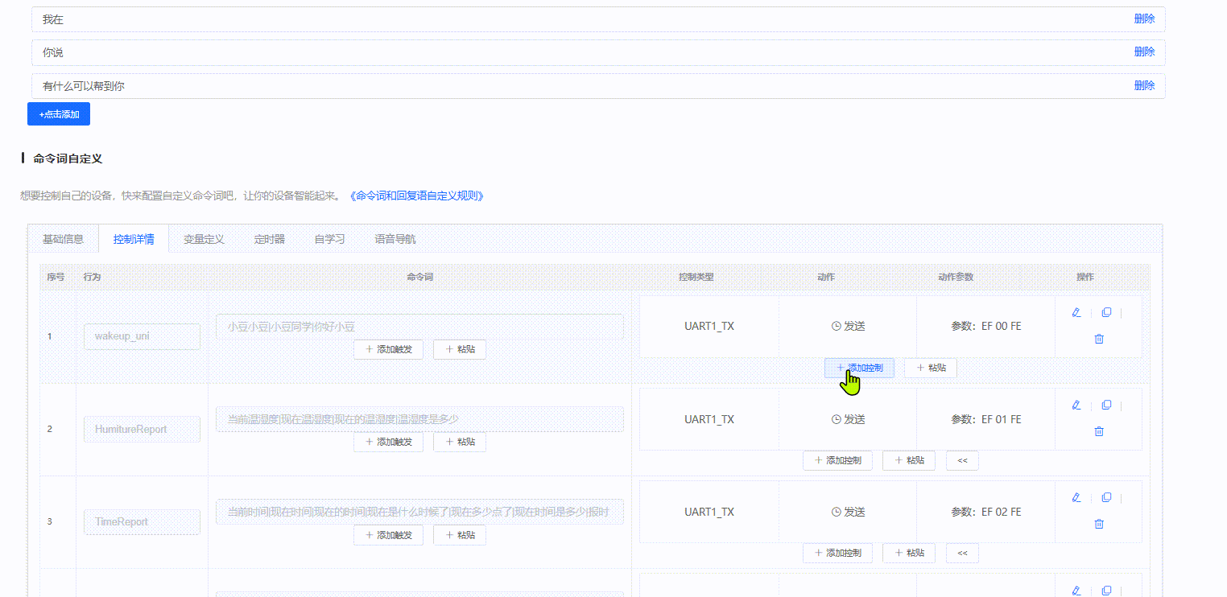Click 参数: EF 00 FE text
Screen dimensions: 1227x597
point(986,327)
